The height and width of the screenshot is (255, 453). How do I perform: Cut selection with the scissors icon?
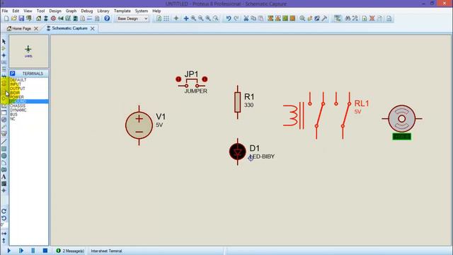tap(246, 18)
